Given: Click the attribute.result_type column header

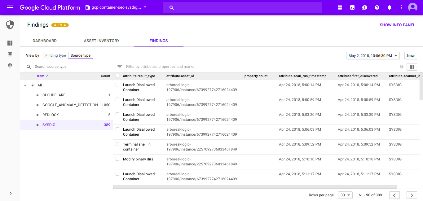Looking at the screenshot, I should 139,76.
